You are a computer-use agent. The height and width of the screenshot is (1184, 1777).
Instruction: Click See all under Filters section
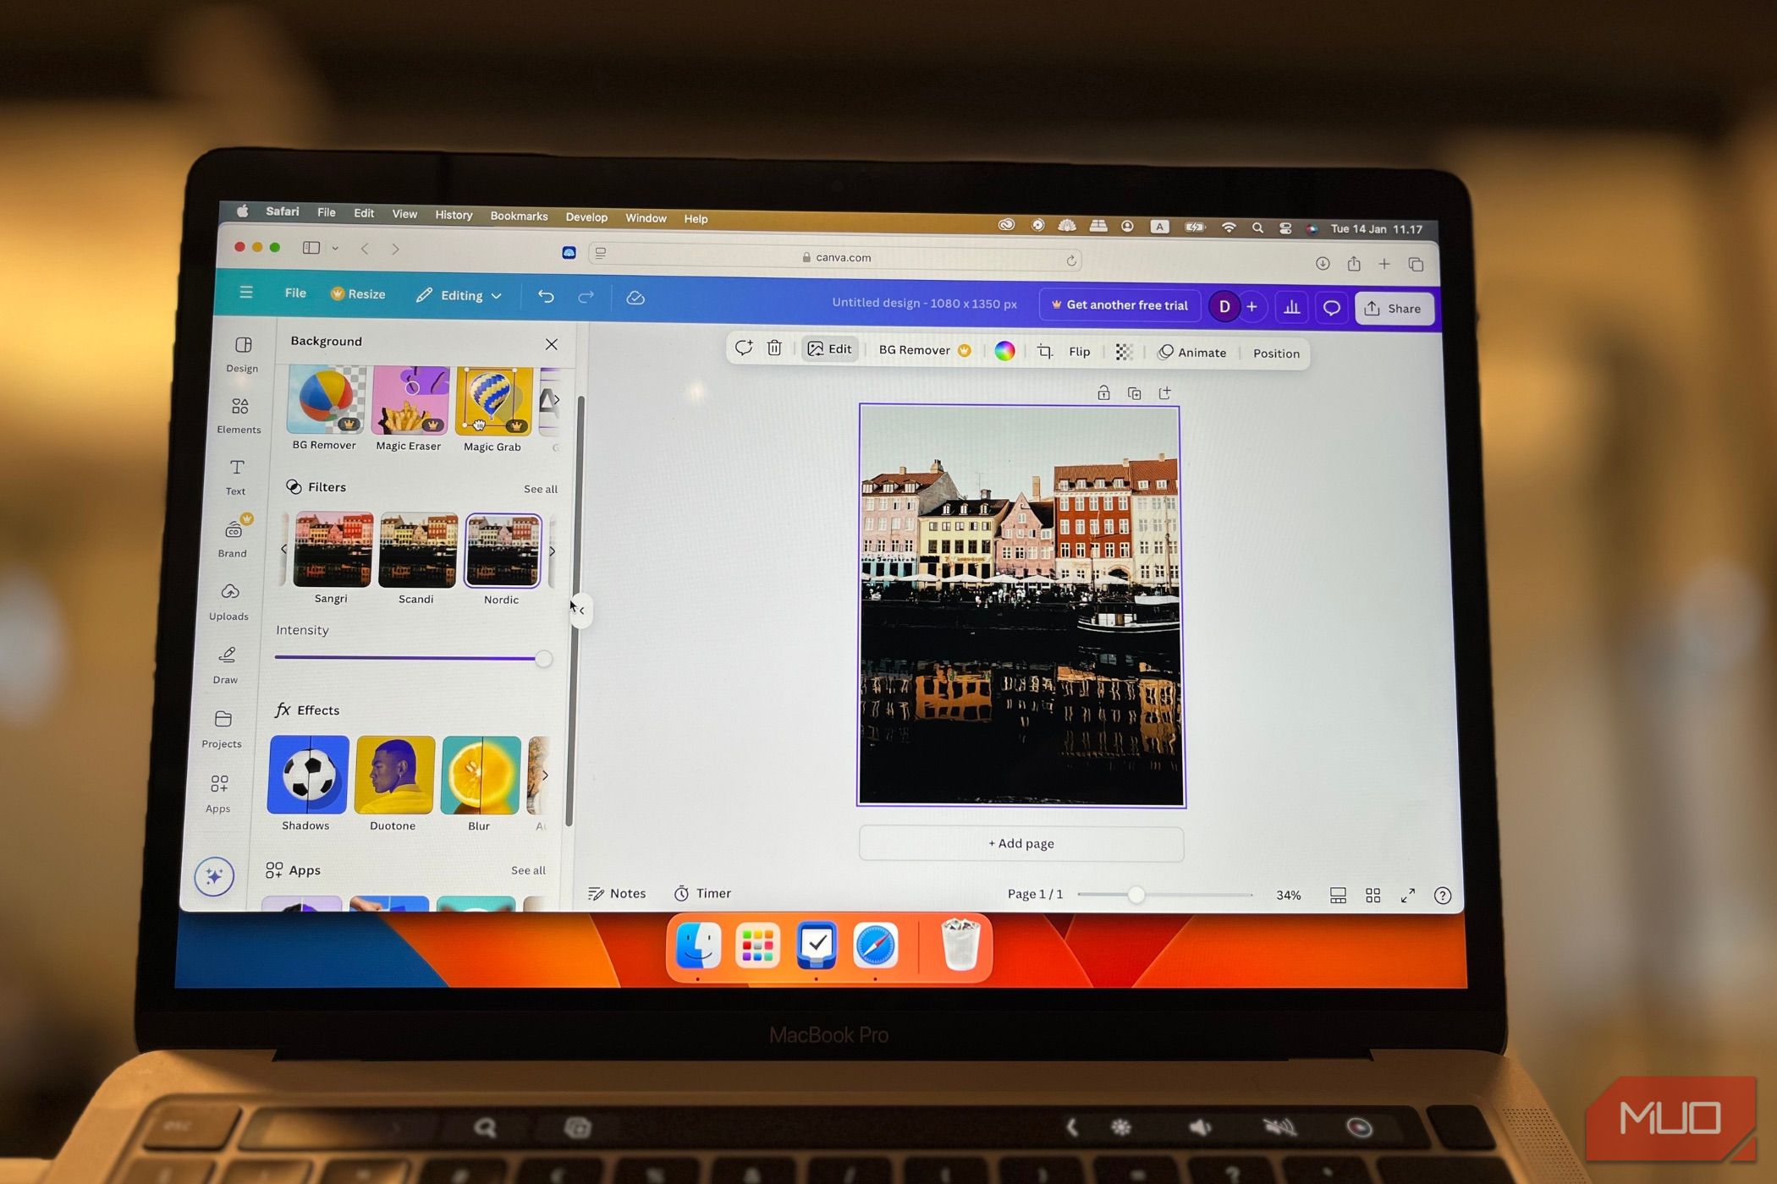click(x=540, y=489)
